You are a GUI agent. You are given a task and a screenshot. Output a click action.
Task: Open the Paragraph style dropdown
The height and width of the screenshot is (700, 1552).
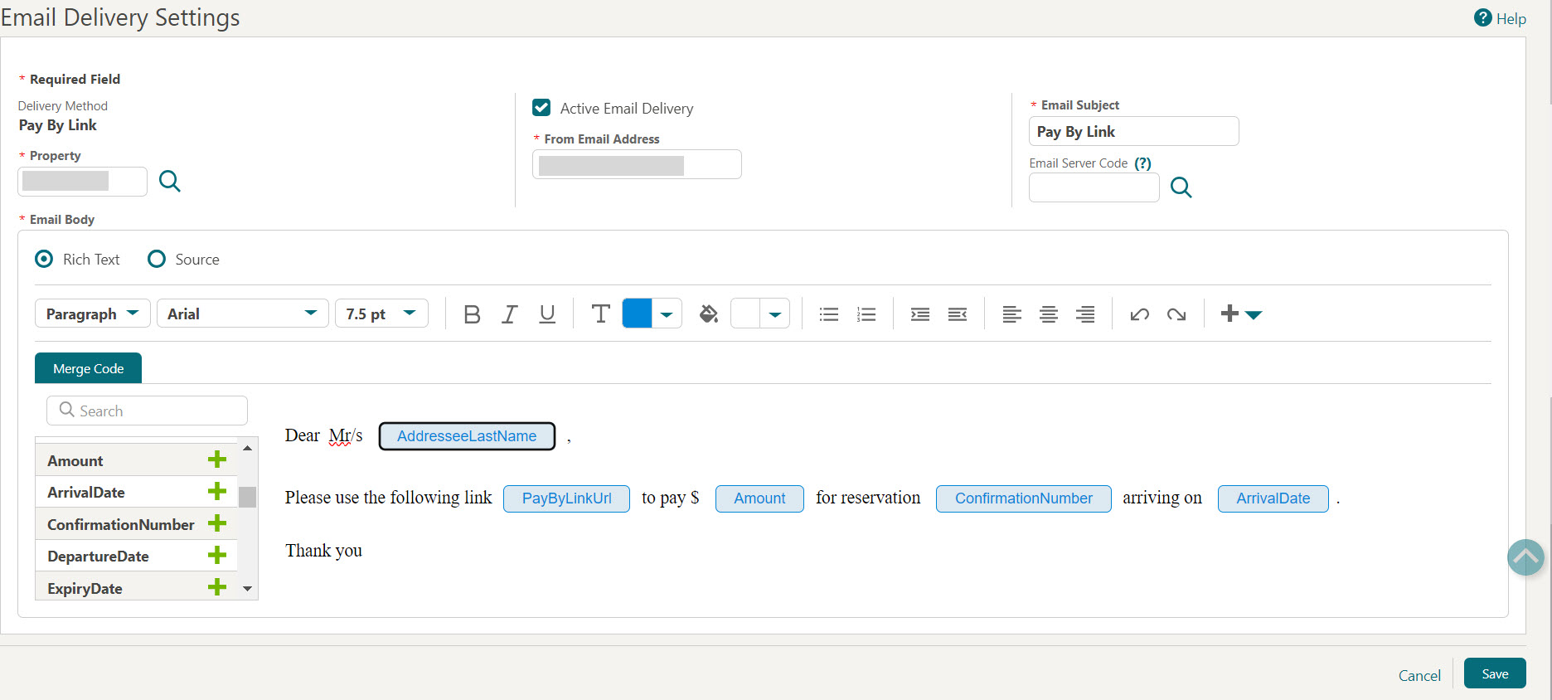(93, 314)
